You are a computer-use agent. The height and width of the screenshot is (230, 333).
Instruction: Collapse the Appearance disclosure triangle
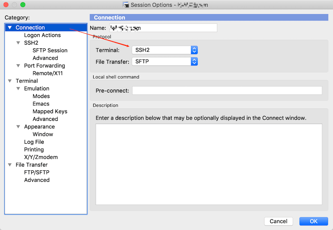click(18, 127)
